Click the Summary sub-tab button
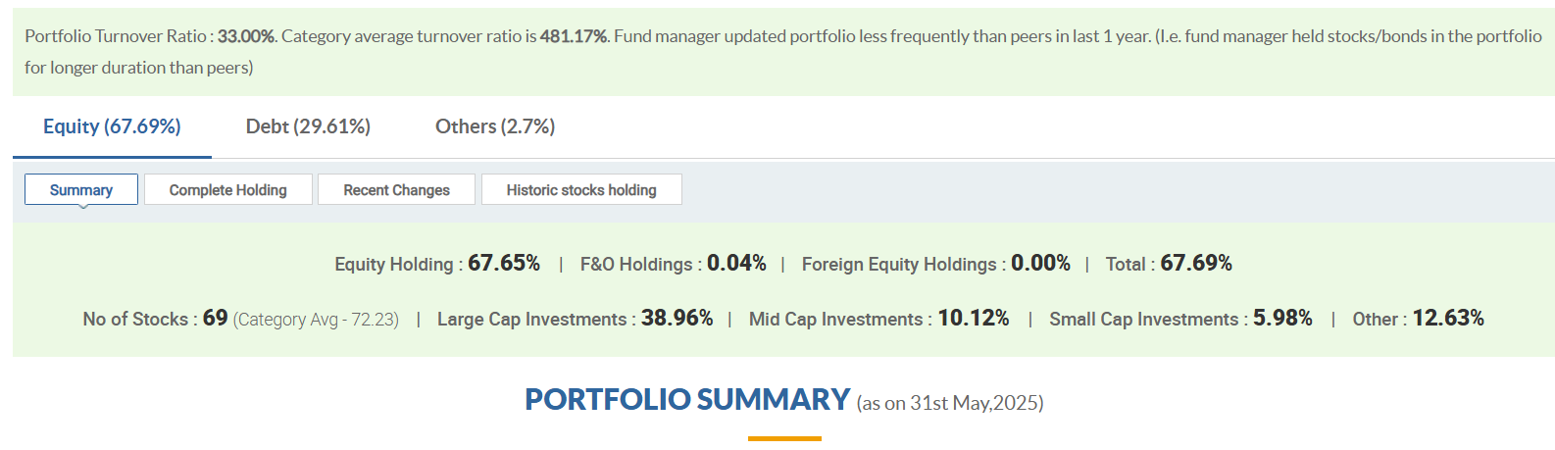Viewport: 1555px width, 450px height. (81, 189)
